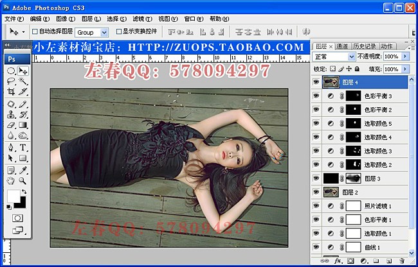Enable 自动选择图层 checkbox

[35, 31]
